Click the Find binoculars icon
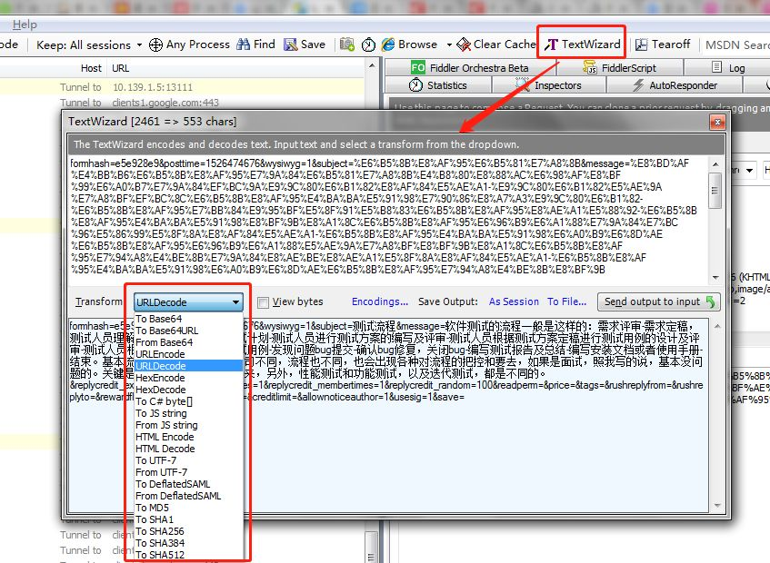The height and width of the screenshot is (563, 770). (243, 44)
